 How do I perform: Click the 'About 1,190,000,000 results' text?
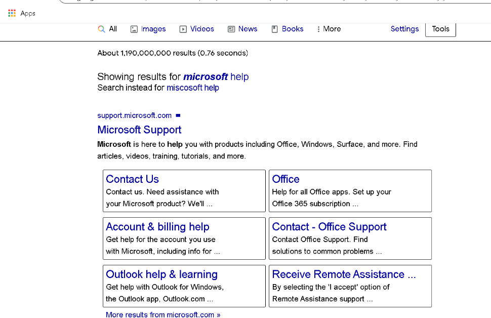pyautogui.click(x=173, y=53)
